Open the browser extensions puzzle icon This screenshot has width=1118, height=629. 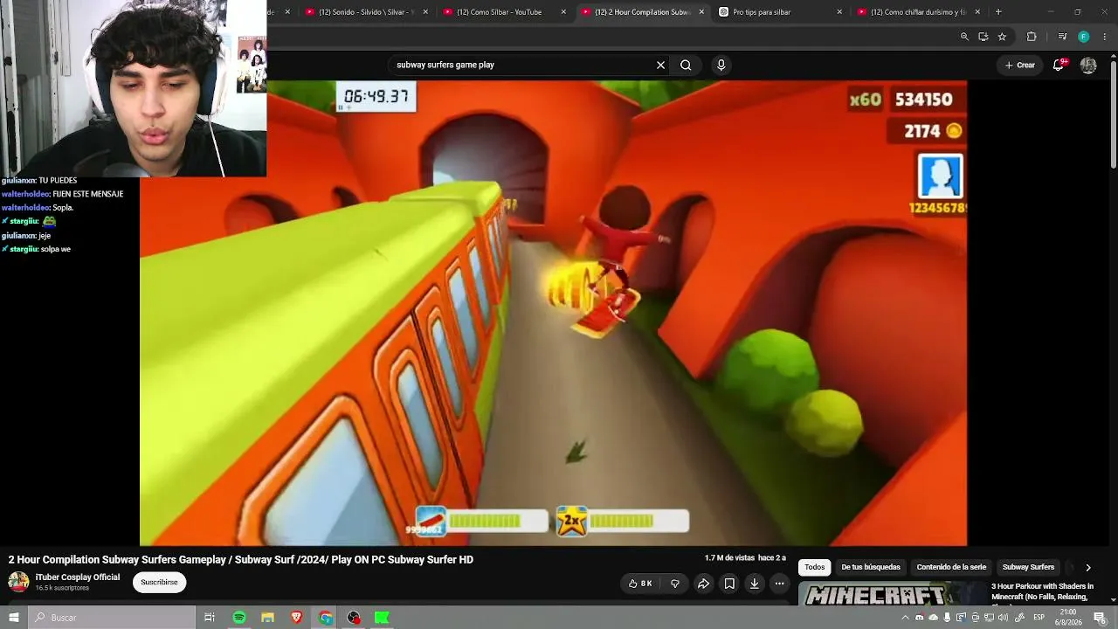(x=1032, y=37)
